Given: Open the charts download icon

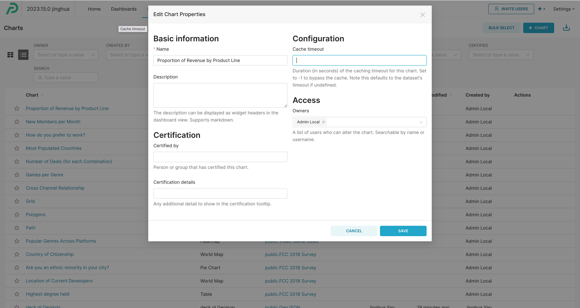Looking at the screenshot, I should point(566,28).
